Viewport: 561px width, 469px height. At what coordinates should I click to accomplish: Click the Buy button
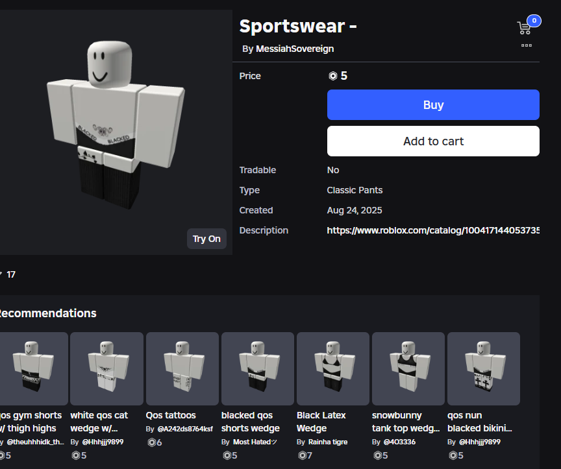(x=433, y=104)
